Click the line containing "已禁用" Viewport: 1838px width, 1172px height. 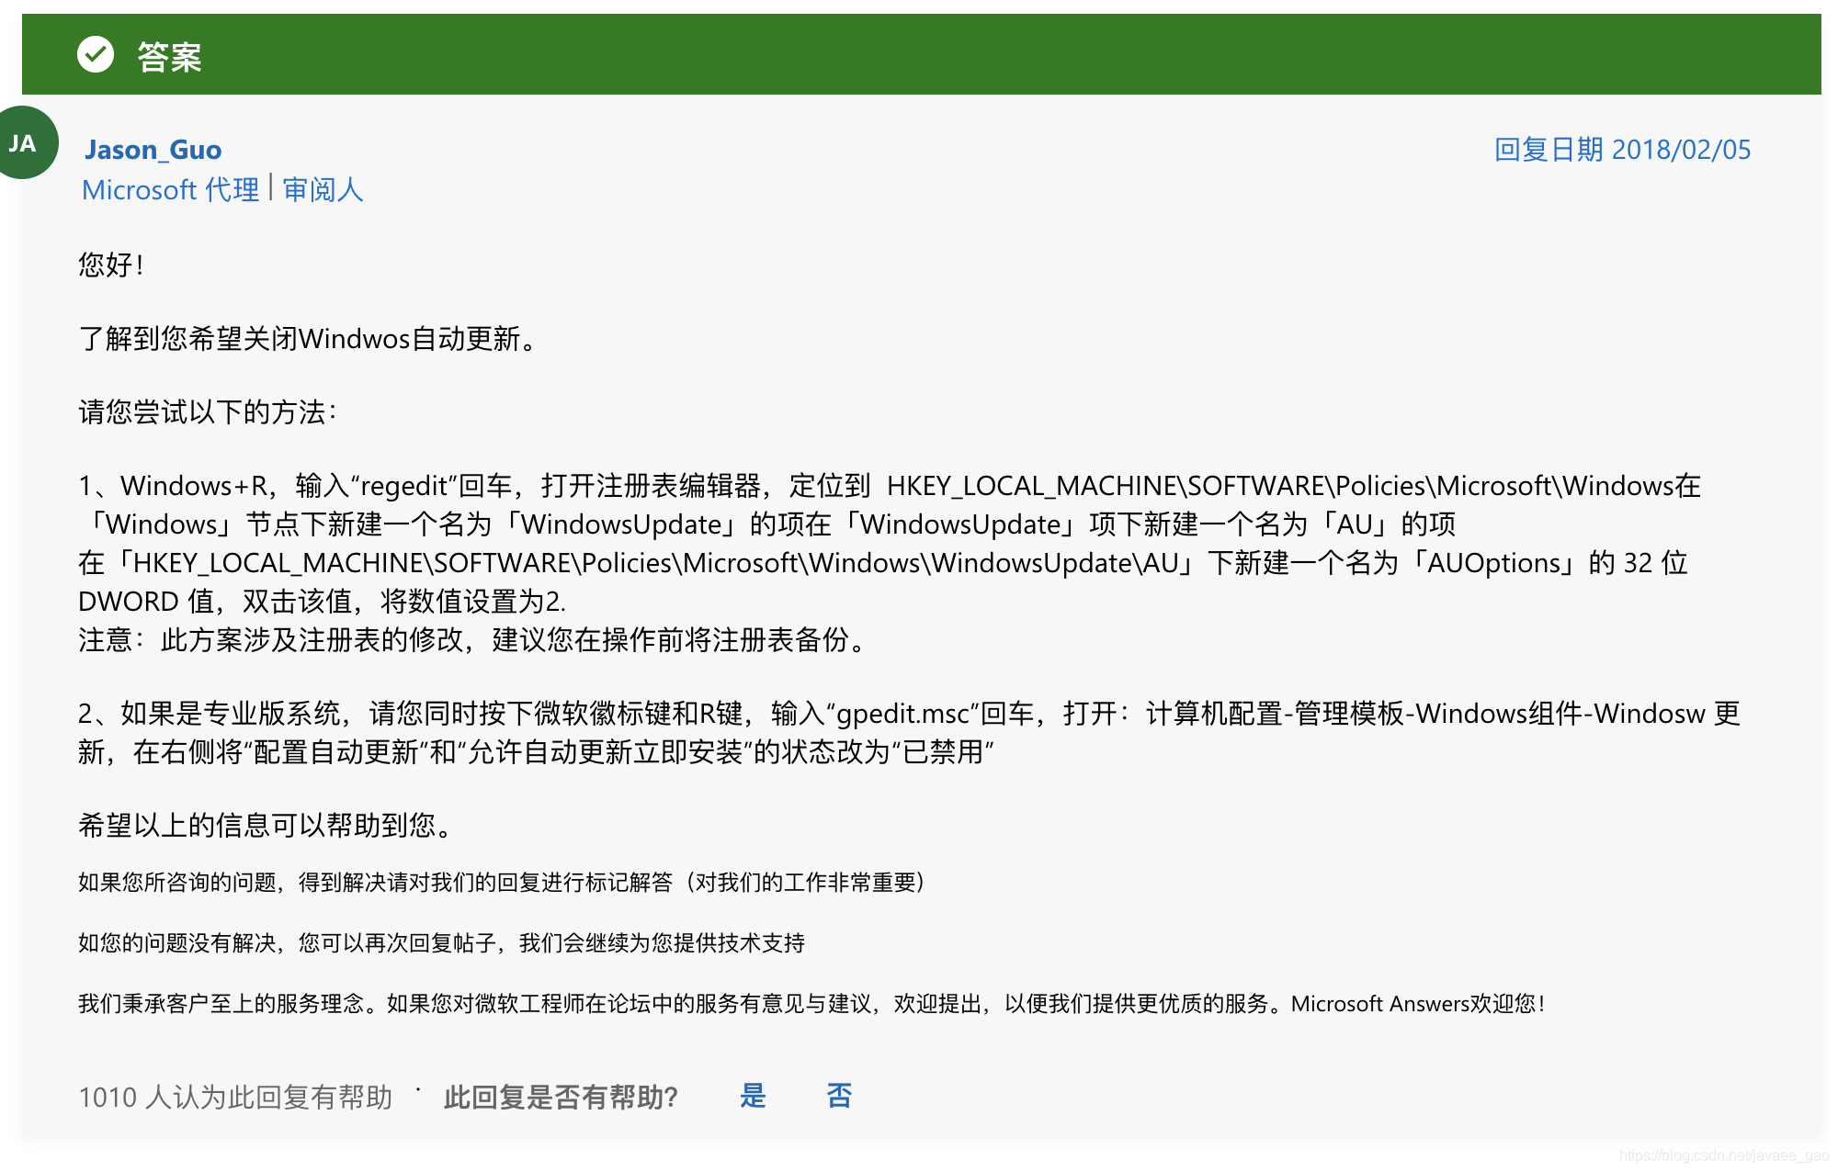point(536,752)
